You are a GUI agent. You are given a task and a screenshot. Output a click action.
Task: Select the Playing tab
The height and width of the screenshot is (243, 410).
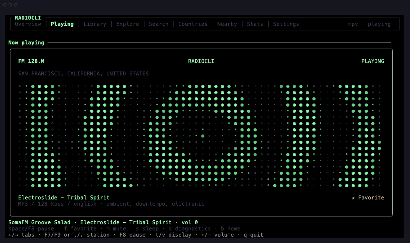click(62, 24)
